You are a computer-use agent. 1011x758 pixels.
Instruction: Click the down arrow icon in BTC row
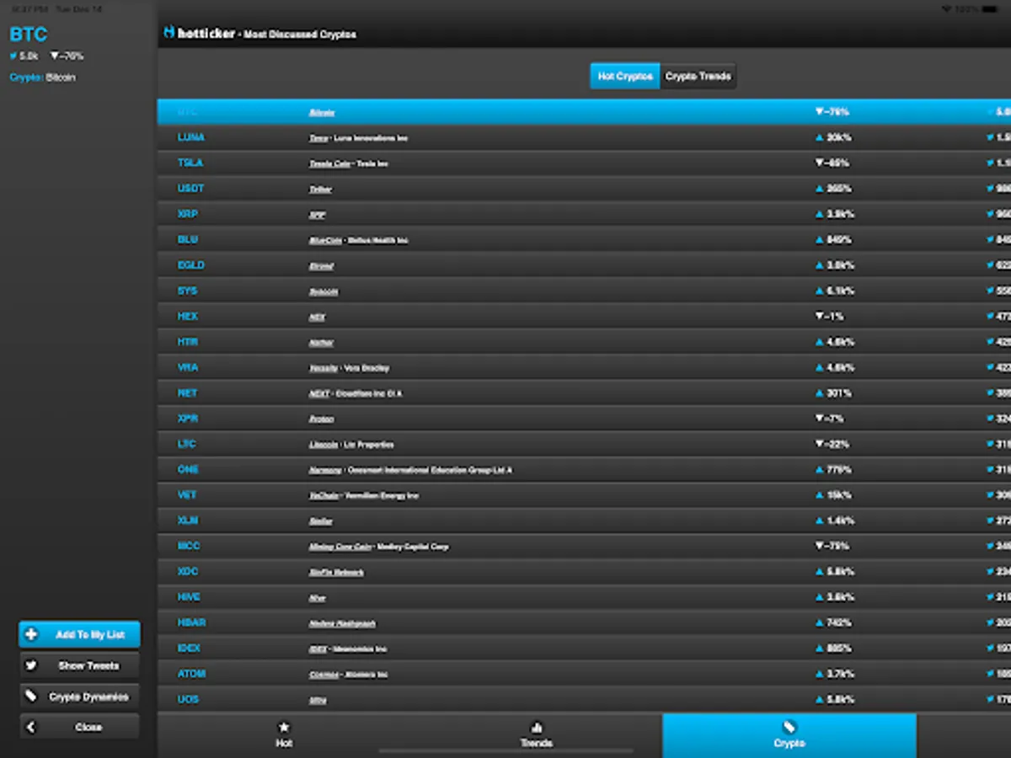click(x=819, y=112)
